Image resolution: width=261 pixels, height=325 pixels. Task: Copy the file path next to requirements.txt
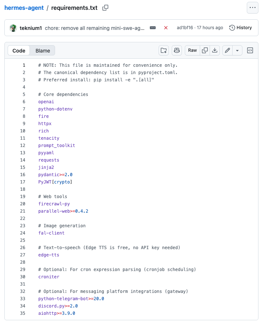(105, 8)
